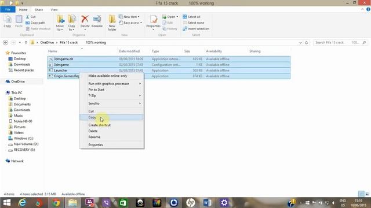Click Select all in ribbon
Viewport: 371px width, 208px height.
tap(191, 17)
